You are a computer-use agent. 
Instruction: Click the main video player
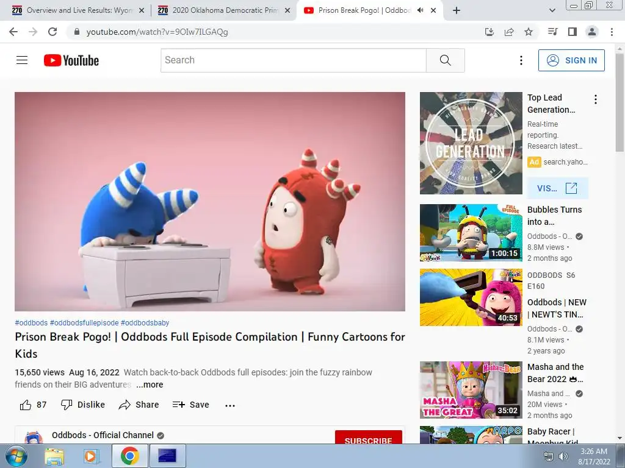coord(210,202)
